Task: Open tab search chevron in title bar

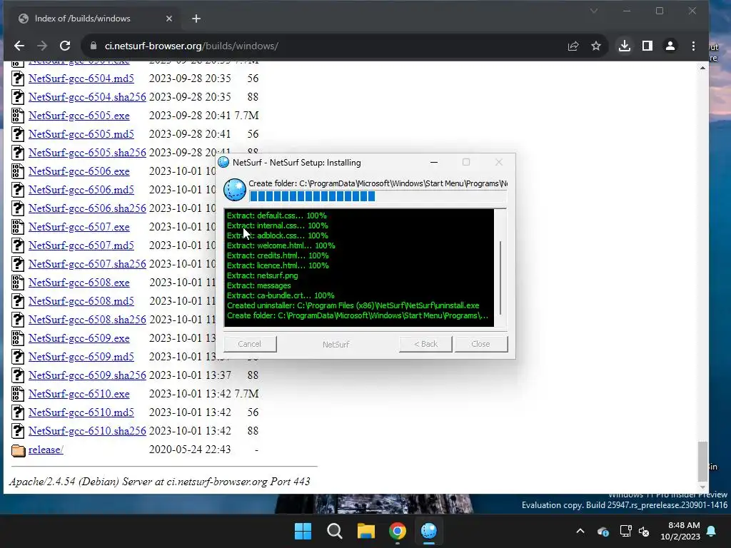Action: [593, 11]
